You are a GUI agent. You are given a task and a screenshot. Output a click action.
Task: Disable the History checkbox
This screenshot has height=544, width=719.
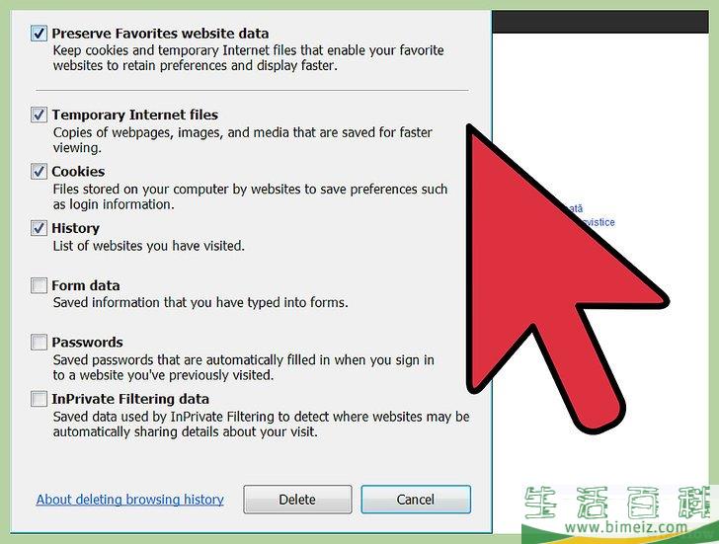[39, 228]
